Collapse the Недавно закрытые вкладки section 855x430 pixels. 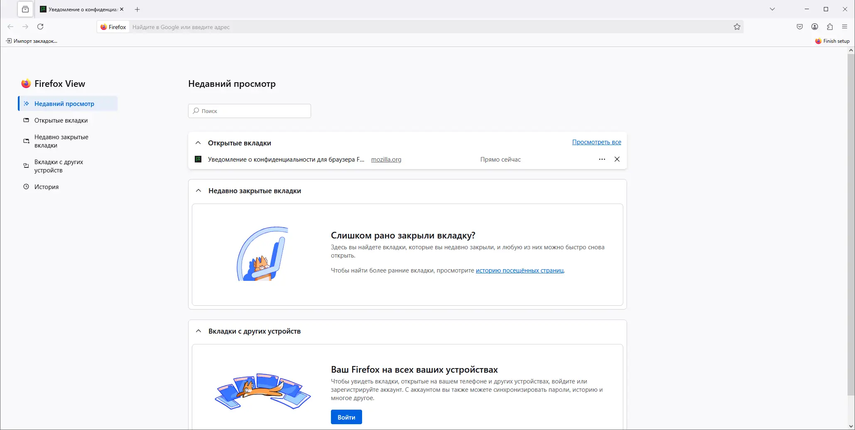(x=198, y=191)
